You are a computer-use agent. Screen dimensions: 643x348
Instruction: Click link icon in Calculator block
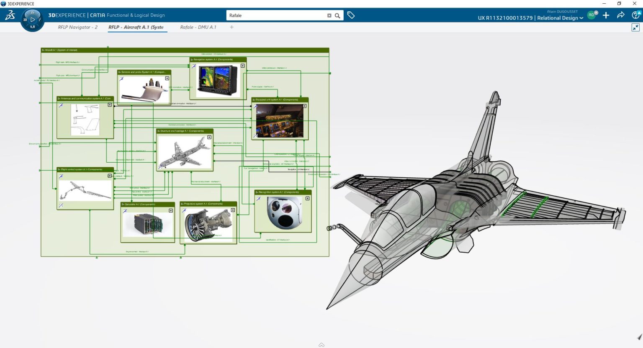point(125,211)
